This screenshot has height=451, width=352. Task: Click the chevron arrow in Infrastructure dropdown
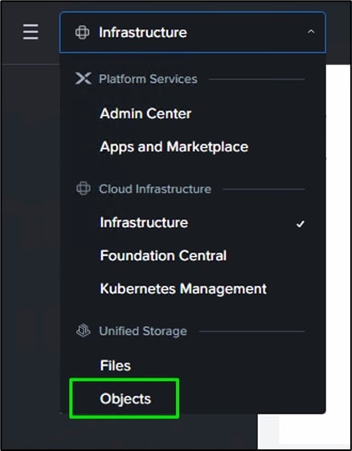click(x=311, y=32)
